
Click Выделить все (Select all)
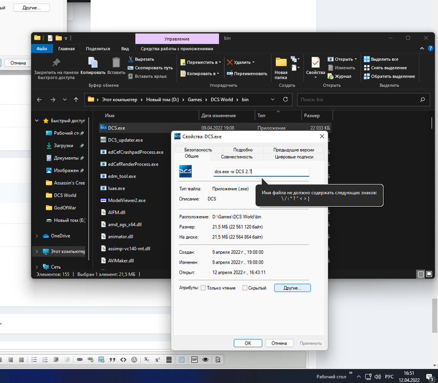(381, 59)
